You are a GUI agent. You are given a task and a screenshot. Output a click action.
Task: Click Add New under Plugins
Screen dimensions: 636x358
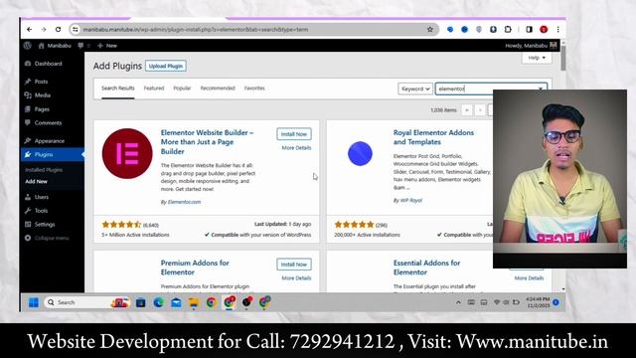(x=36, y=181)
